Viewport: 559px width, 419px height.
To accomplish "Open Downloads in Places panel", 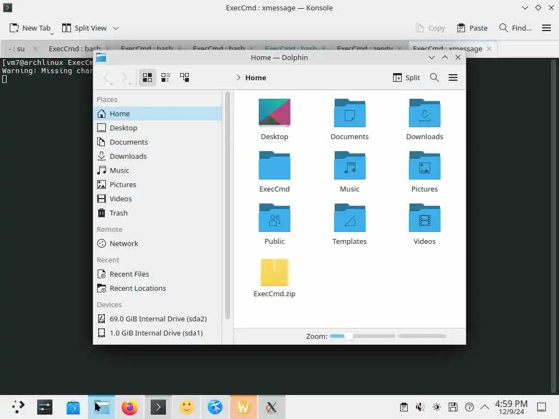I will (157, 156).
